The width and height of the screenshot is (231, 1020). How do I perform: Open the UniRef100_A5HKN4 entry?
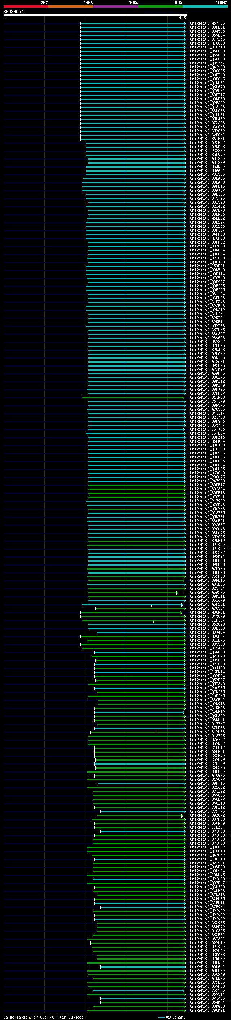click(x=207, y=441)
